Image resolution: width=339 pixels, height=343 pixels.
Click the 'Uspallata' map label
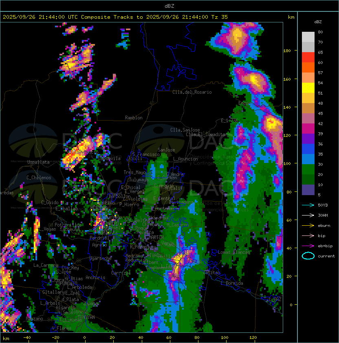click(x=38, y=162)
